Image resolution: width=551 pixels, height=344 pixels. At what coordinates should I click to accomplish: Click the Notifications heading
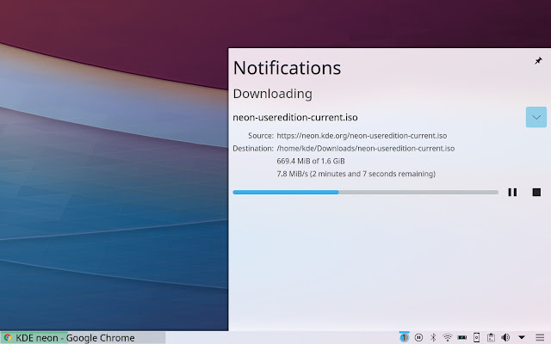click(287, 68)
